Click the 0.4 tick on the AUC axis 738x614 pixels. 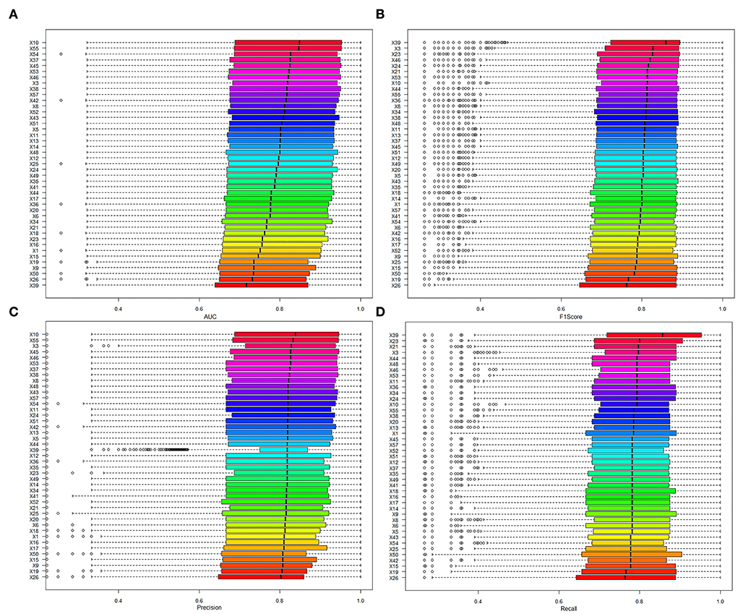(118, 309)
